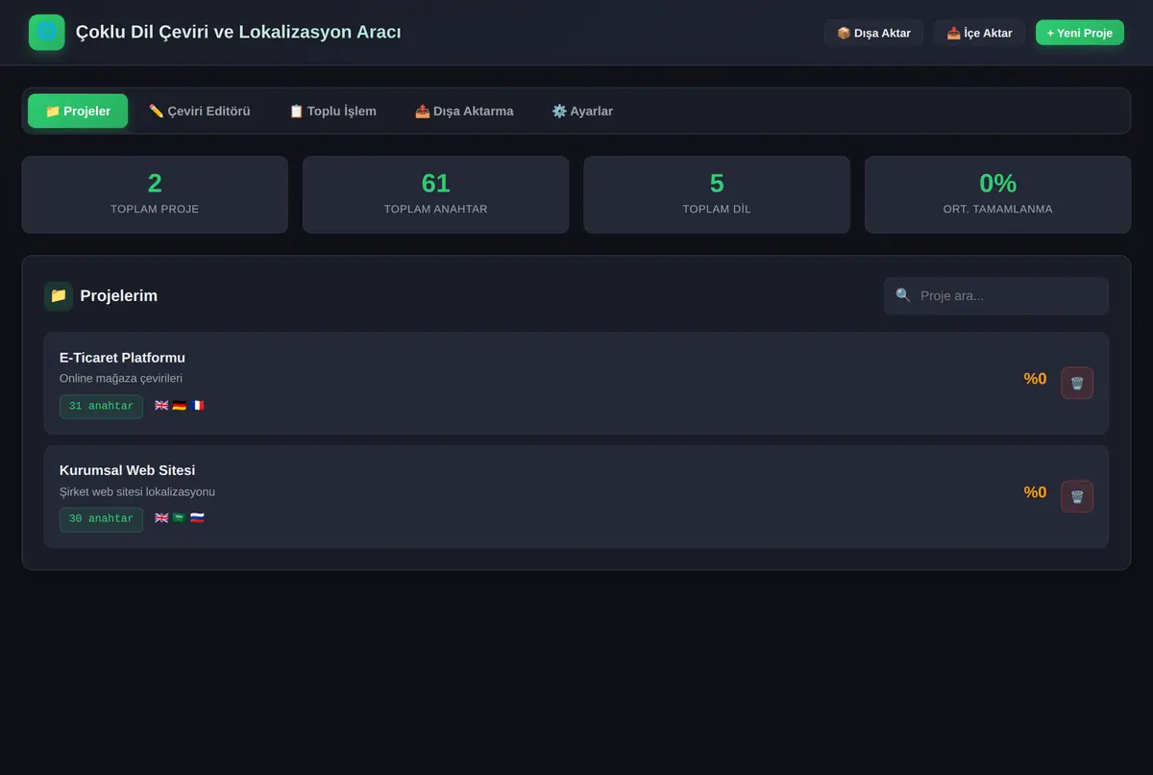Open the Ayarlar settings tab
The height and width of the screenshot is (775, 1153).
pyautogui.click(x=582, y=112)
